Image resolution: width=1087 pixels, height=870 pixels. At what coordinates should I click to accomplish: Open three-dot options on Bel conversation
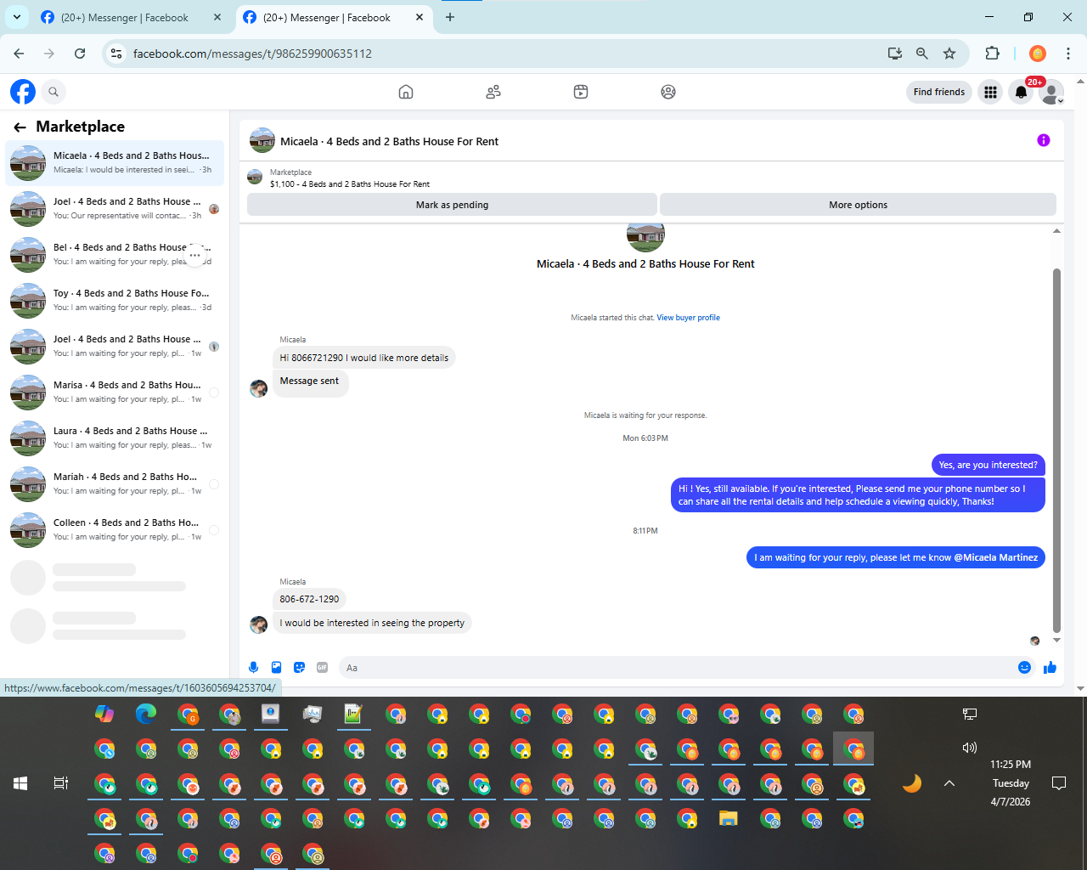click(x=195, y=255)
